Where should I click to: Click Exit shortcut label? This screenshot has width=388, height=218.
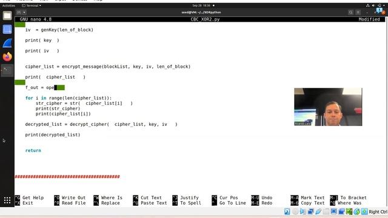pos(28,203)
